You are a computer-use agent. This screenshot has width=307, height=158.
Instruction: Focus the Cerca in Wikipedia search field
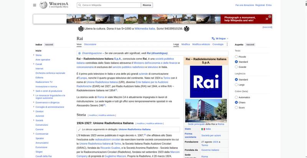(x=109, y=5)
